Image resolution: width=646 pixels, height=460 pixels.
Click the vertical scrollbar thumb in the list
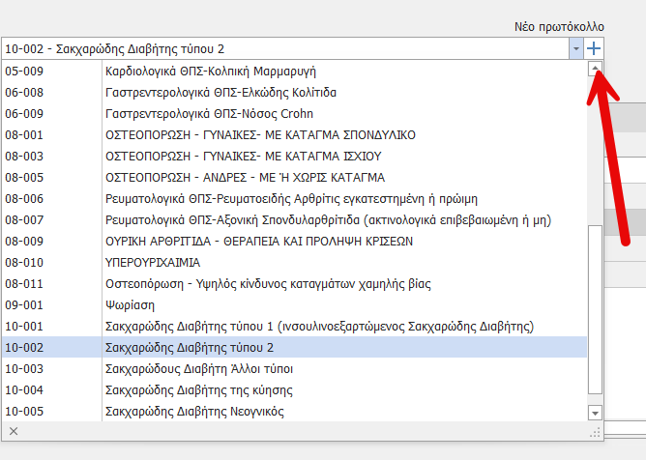tap(595, 309)
